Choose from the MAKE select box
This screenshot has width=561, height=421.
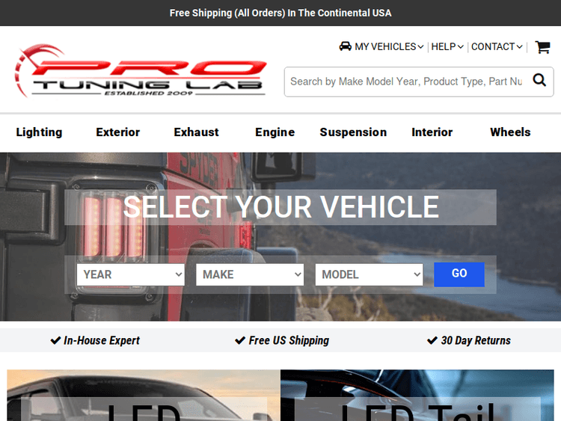click(250, 274)
